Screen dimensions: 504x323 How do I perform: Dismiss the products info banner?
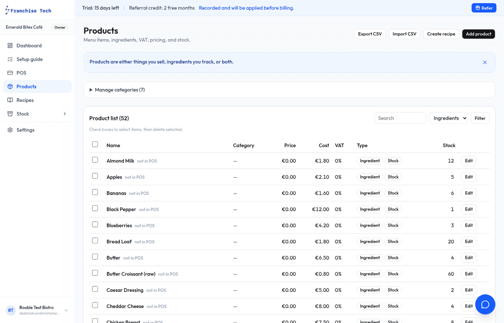[x=485, y=62]
